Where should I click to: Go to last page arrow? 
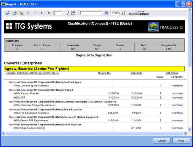(49, 13)
